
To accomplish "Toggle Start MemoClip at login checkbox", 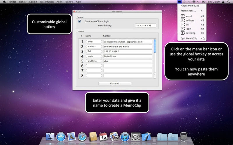I will (x=80, y=21).
